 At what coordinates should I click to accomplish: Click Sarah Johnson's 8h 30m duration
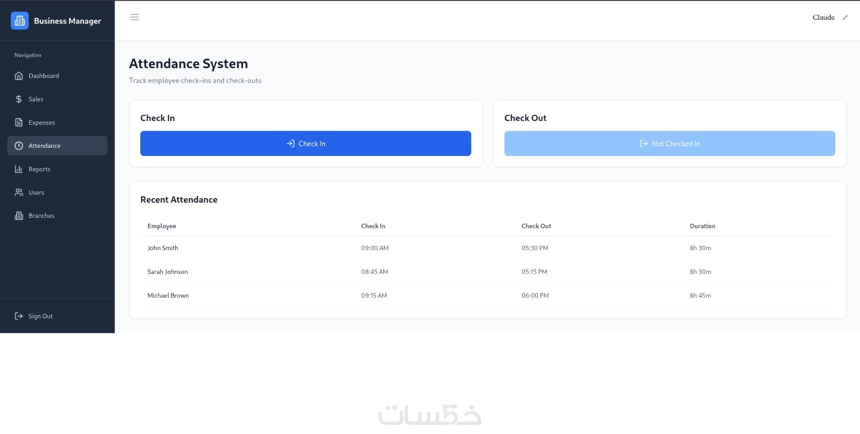pyautogui.click(x=700, y=272)
